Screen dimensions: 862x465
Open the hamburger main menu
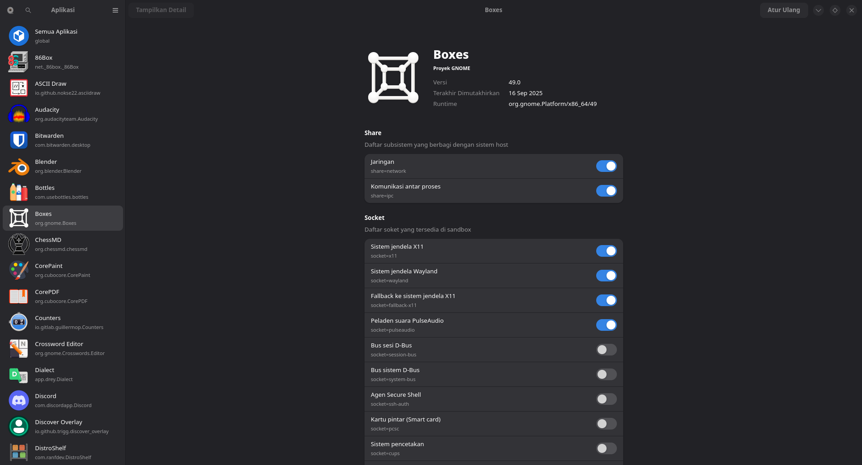tap(115, 10)
